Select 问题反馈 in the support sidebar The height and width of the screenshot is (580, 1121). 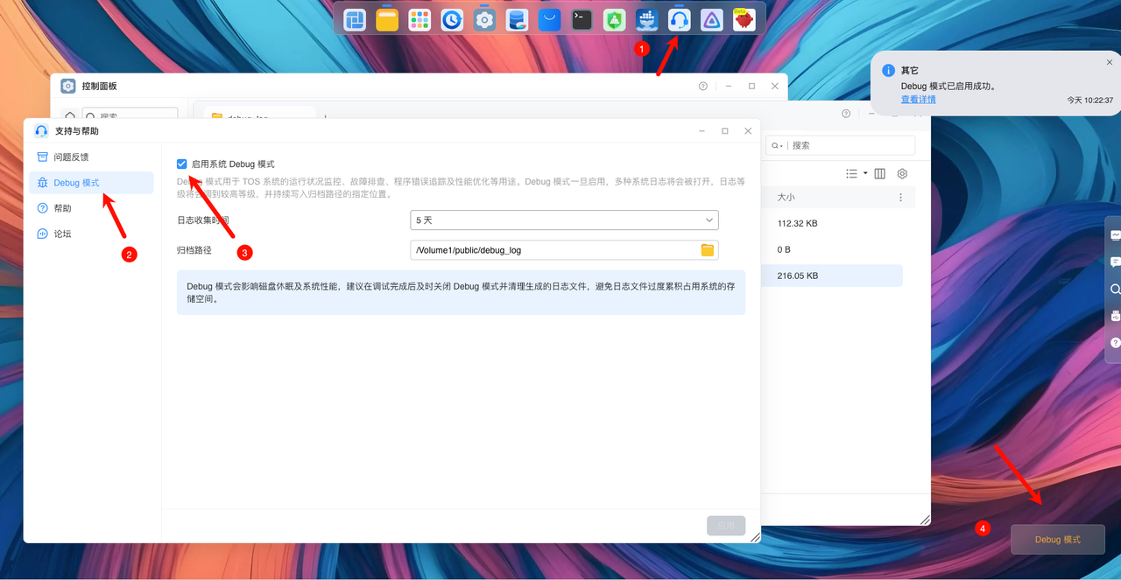click(91, 157)
